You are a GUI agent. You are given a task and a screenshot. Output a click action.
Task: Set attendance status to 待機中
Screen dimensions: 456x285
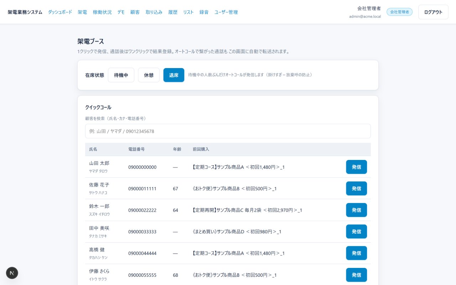(121, 75)
